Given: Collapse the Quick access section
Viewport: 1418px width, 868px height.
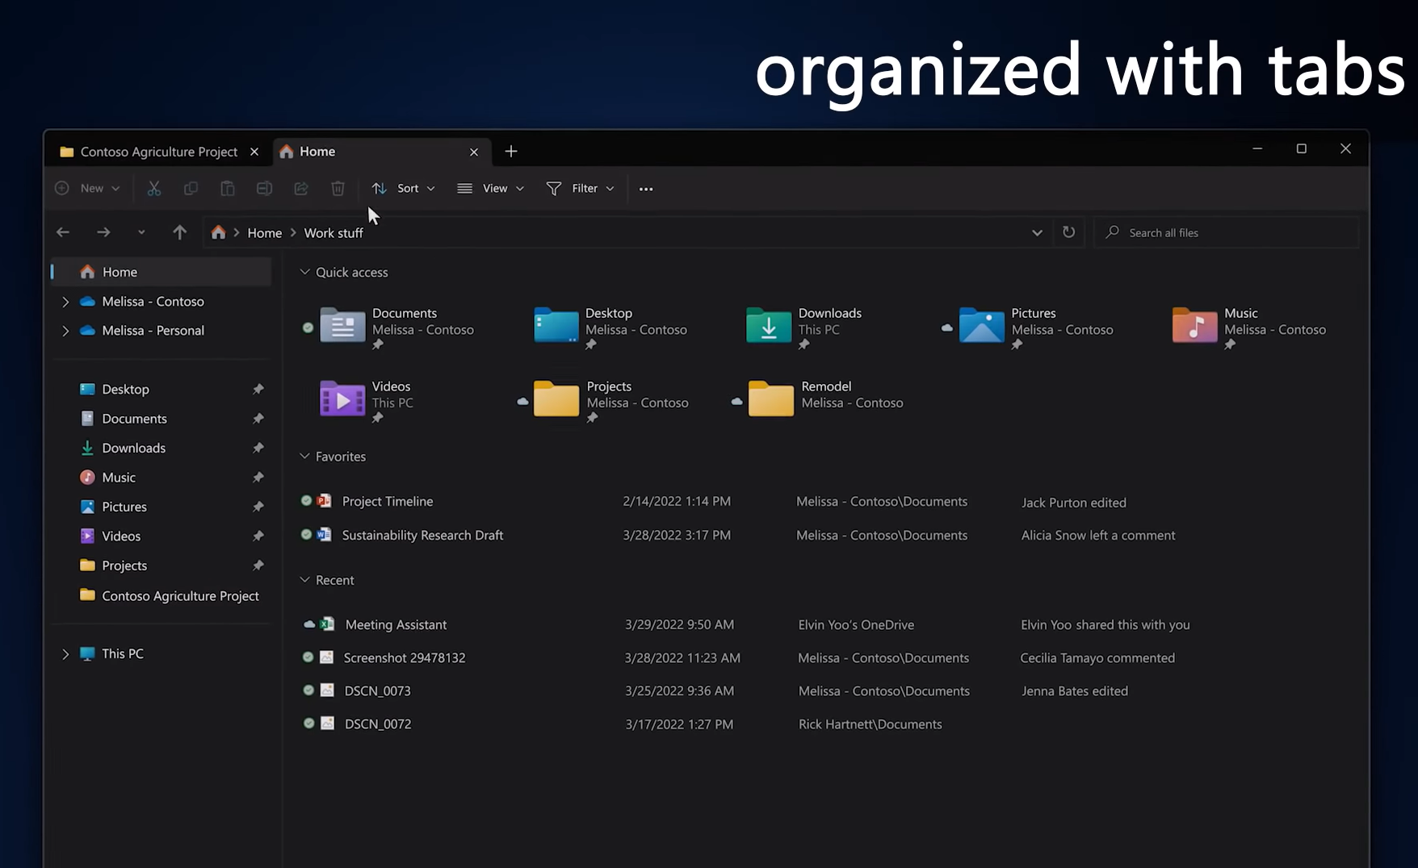Looking at the screenshot, I should (304, 273).
